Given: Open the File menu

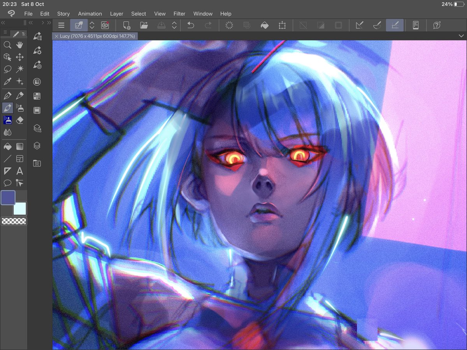Looking at the screenshot, I should tap(28, 14).
